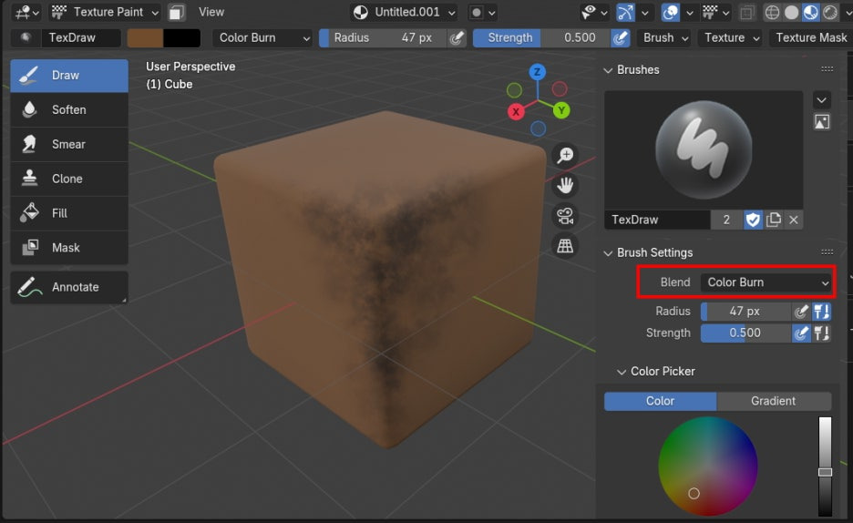Screen dimensions: 853x523
Task: Switch perspective/orthographic with grid icon
Action: click(x=565, y=246)
